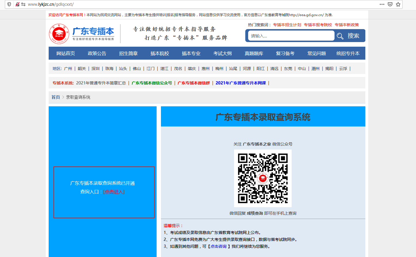Click the 广东专插本录取查询系统 heading
Viewport: 416px width, 257px height.
(x=263, y=117)
